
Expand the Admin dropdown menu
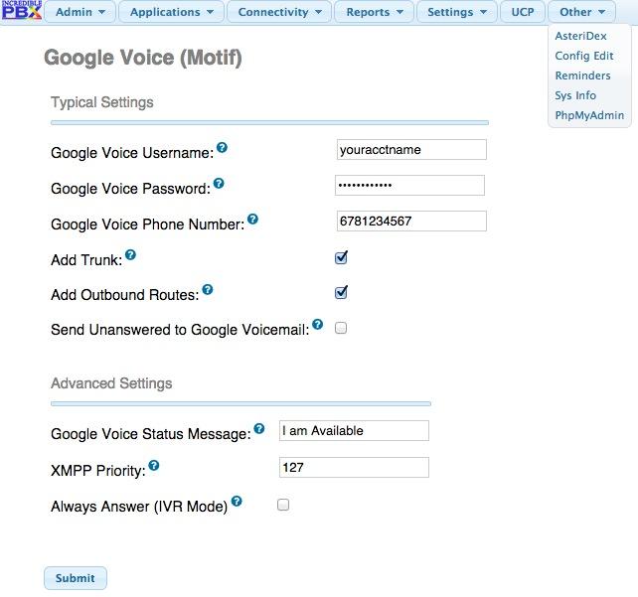[80, 12]
